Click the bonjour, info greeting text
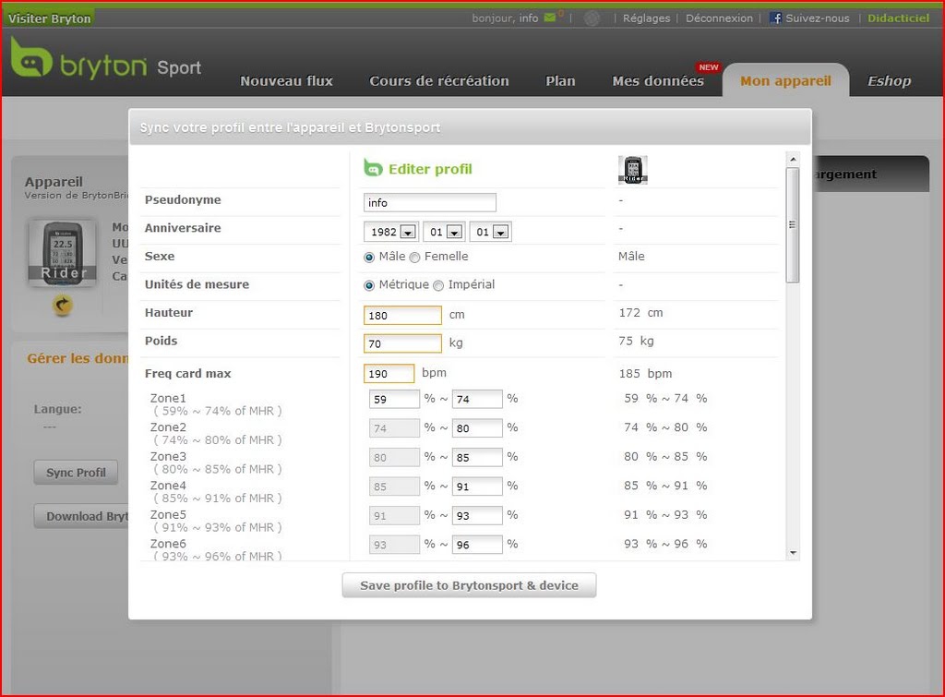 (505, 18)
